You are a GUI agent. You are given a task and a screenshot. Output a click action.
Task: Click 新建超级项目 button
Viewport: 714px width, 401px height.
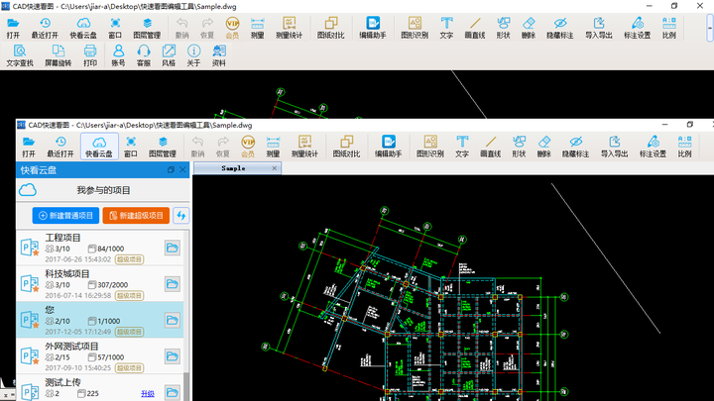point(136,216)
